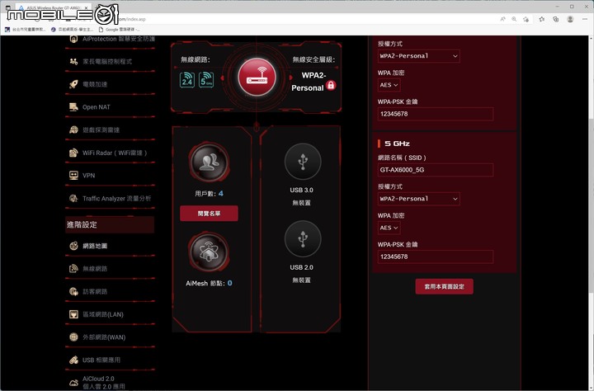Click the client count number 4
The image size is (594, 391).
221,194
